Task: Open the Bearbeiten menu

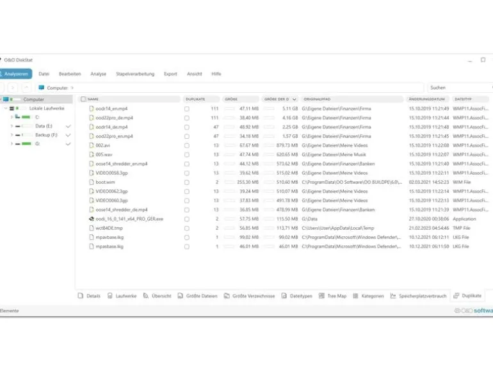Action: click(70, 74)
